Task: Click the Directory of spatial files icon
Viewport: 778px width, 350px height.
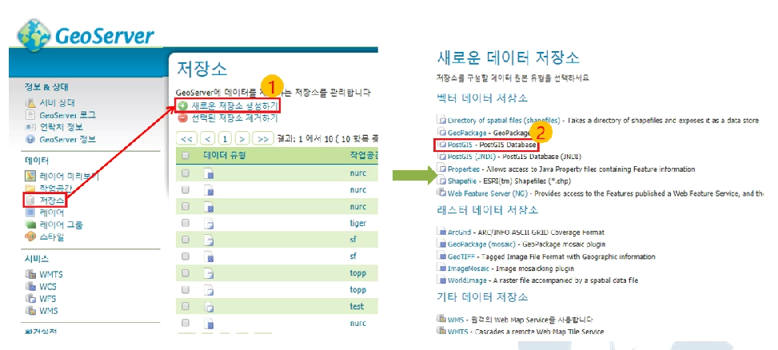Action: coord(441,120)
